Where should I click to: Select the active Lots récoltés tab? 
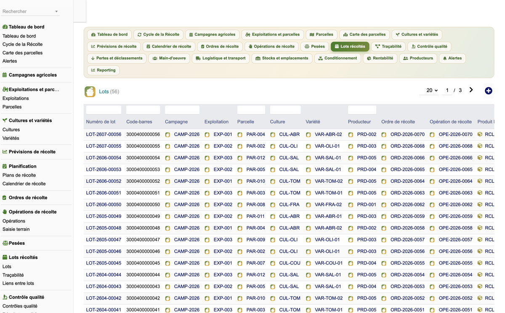click(x=350, y=46)
